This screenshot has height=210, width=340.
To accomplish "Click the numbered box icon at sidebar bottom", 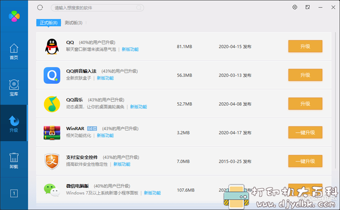I will [14, 193].
